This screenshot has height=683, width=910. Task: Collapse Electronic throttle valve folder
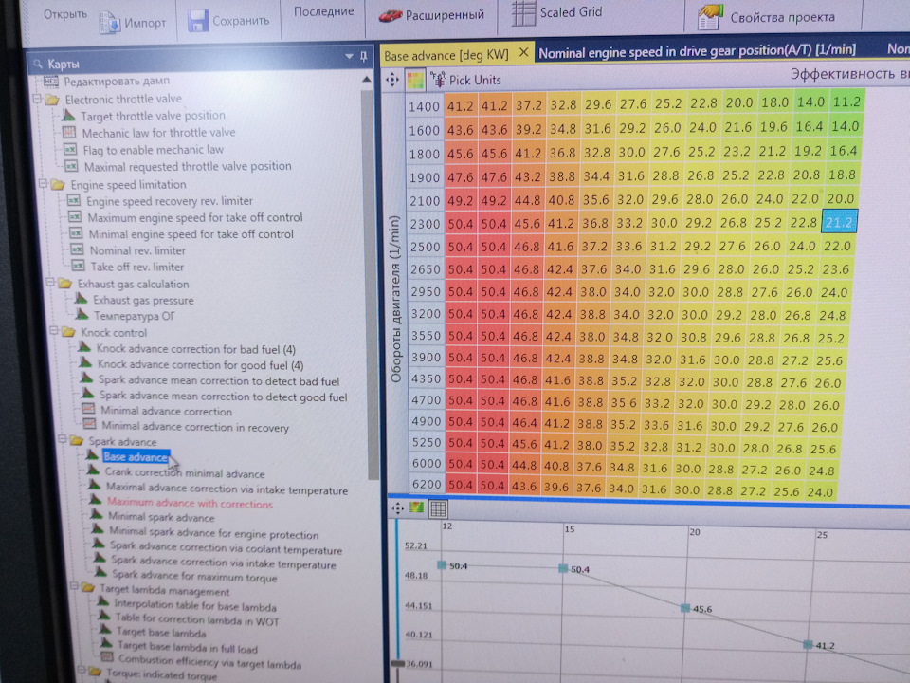pyautogui.click(x=37, y=99)
